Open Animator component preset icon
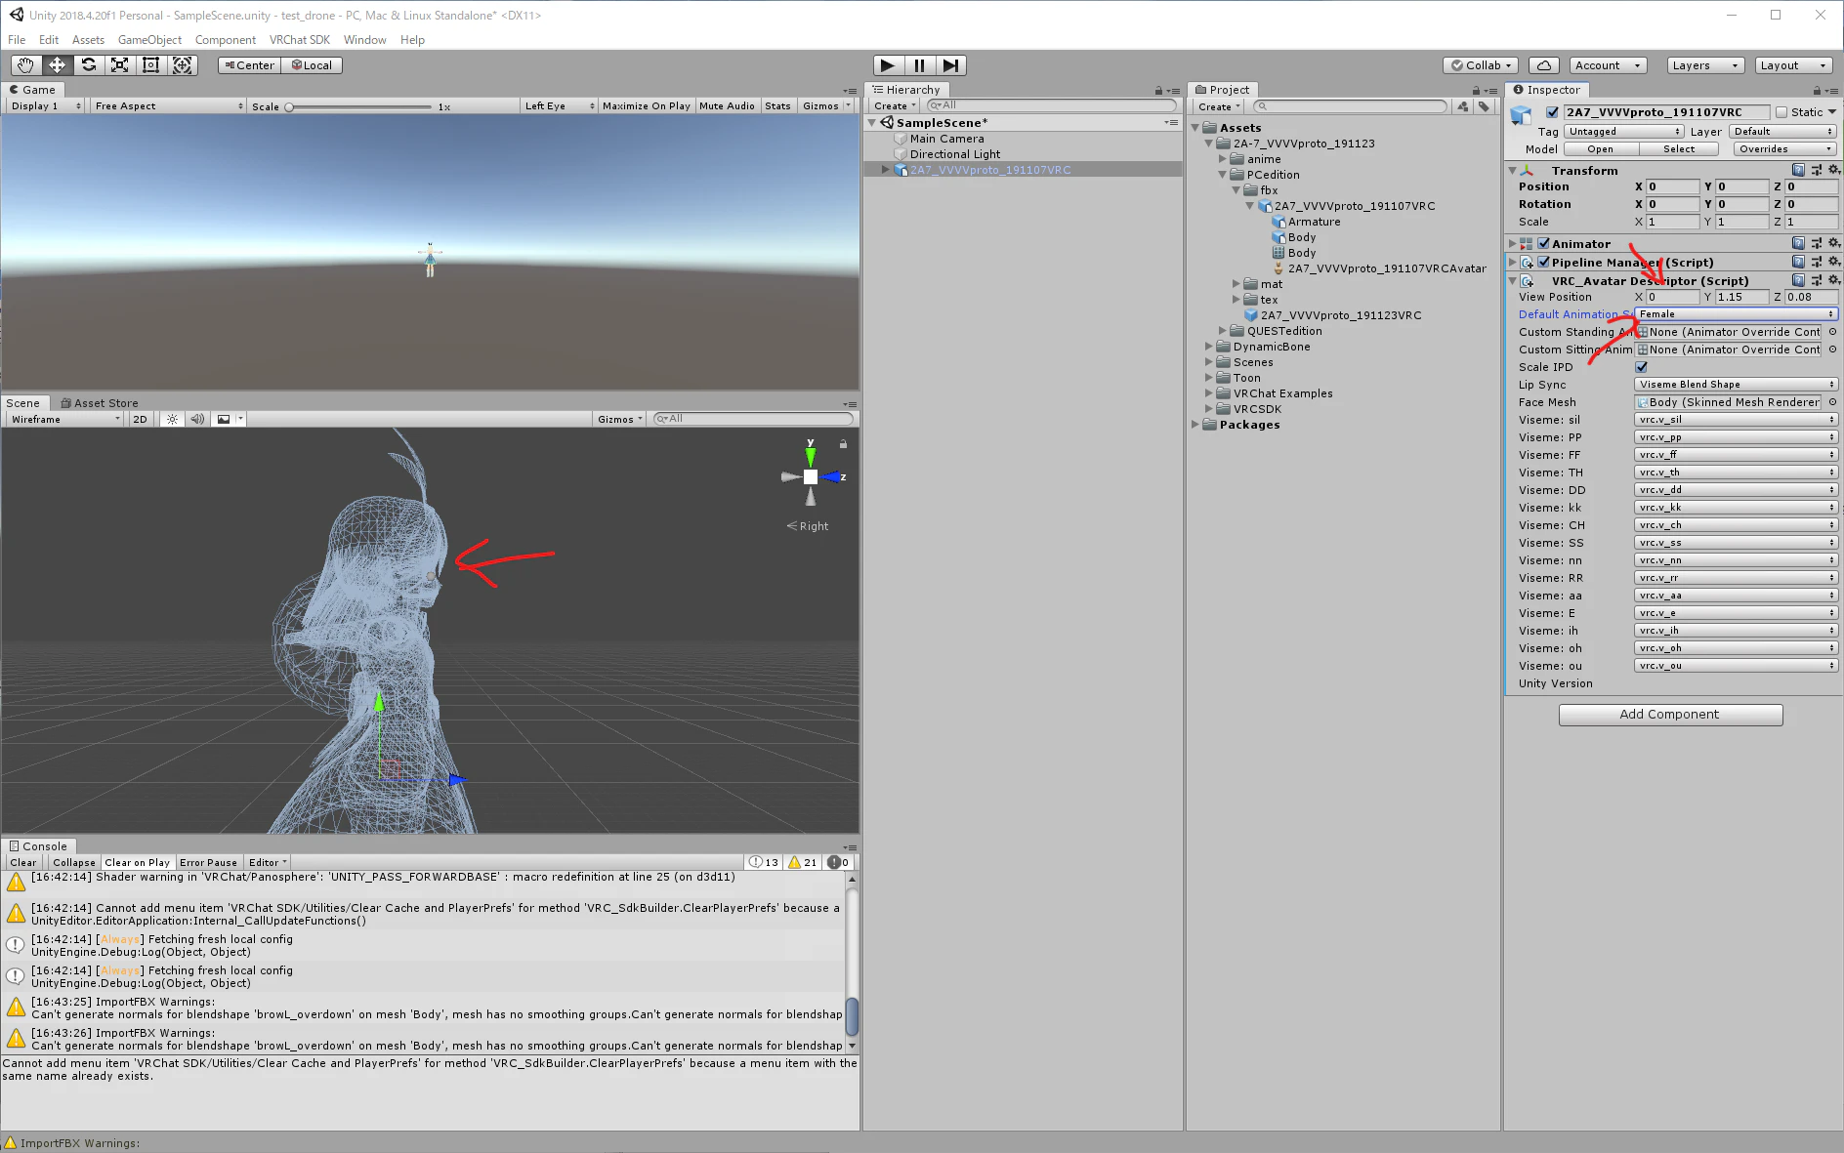 [x=1816, y=243]
